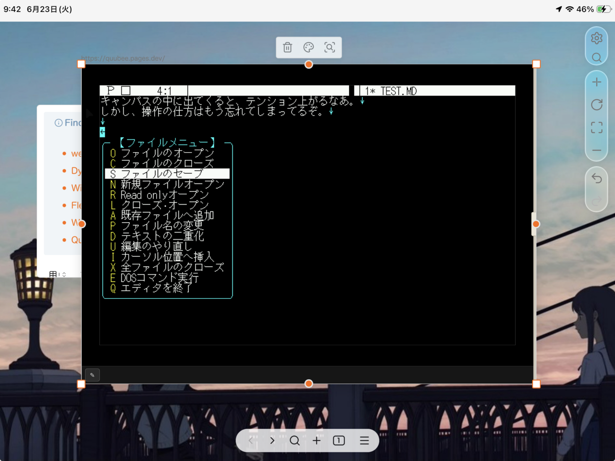Click the cyan cursor block in editor

102,132
